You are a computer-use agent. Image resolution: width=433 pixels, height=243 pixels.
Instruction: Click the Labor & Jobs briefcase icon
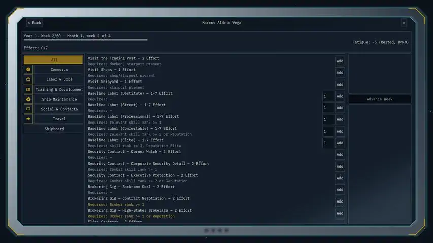point(28,79)
